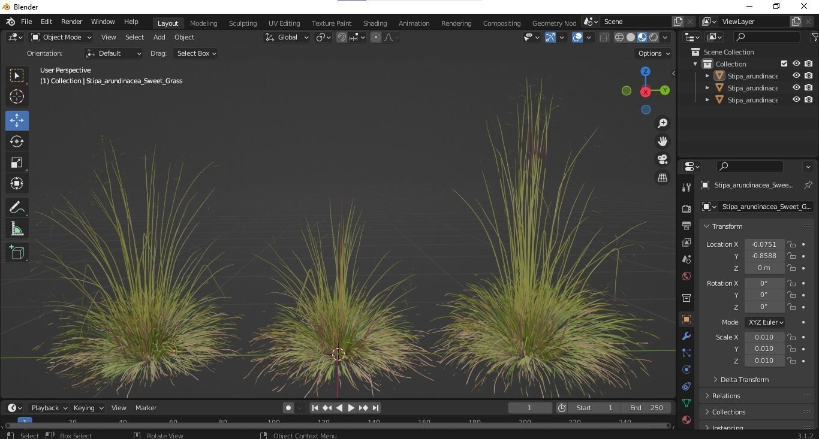Select the Select Box tool
Image resolution: width=819 pixels, height=439 pixels.
pos(17,75)
